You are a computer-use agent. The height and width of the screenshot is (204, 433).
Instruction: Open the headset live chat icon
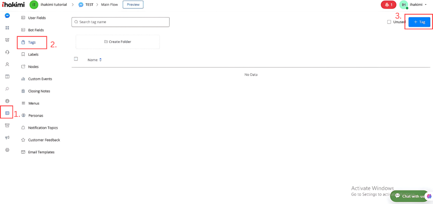7,52
